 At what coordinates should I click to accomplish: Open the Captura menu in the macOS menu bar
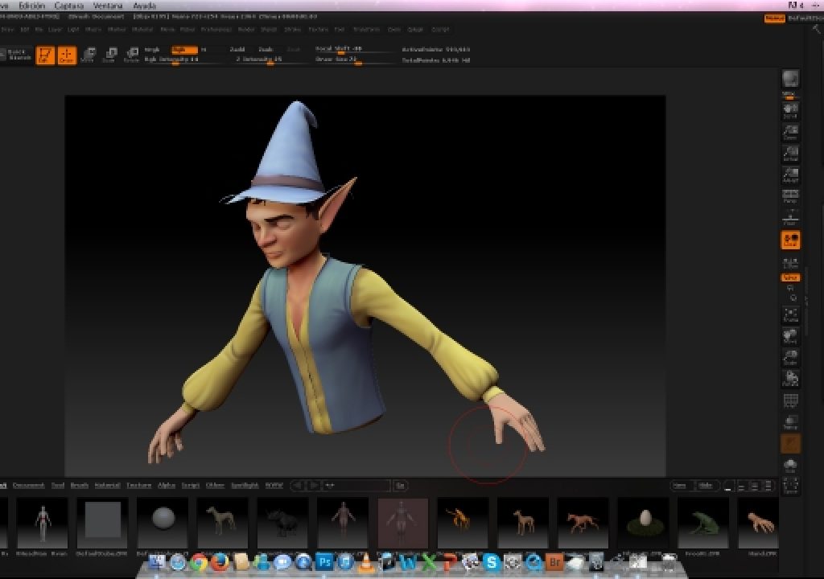[x=69, y=6]
